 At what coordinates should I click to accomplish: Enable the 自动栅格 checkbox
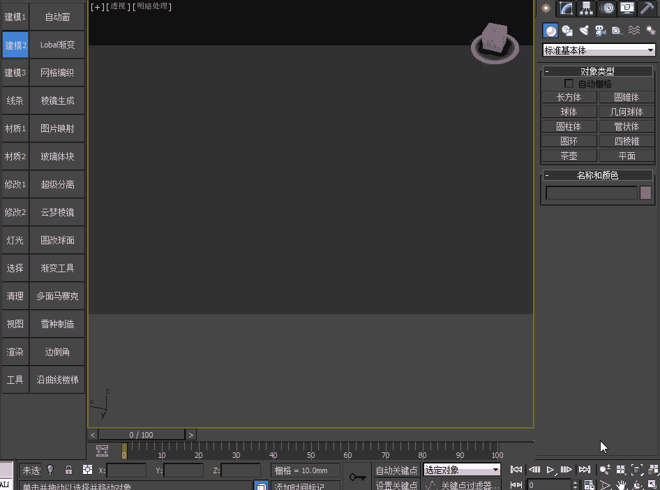point(569,83)
